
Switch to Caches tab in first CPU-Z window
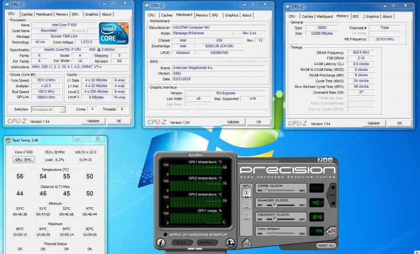pyautogui.click(x=26, y=15)
